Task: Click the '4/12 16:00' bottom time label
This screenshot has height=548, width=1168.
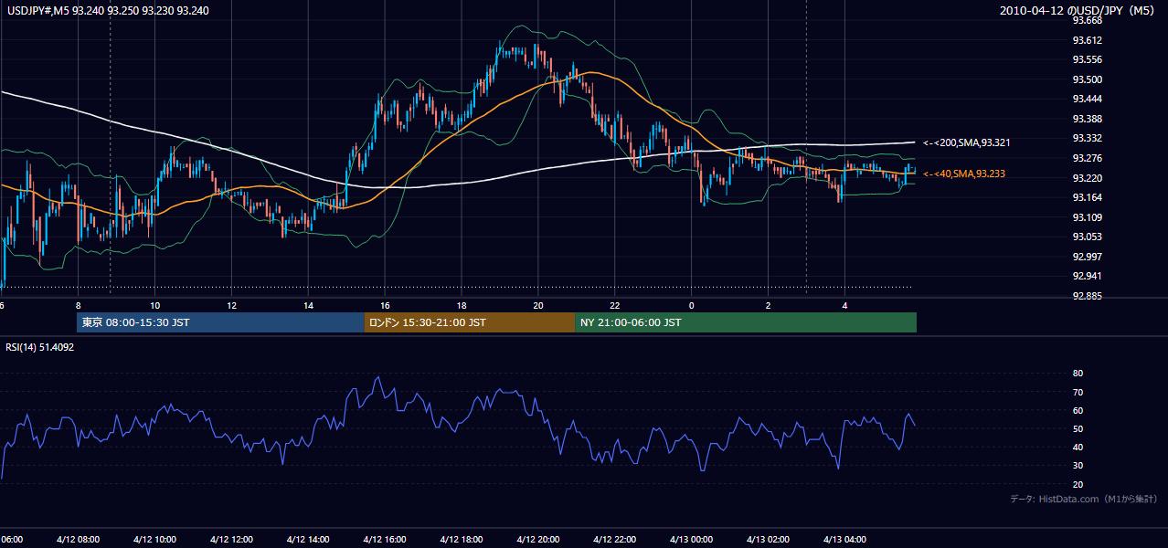Action: pyautogui.click(x=385, y=540)
